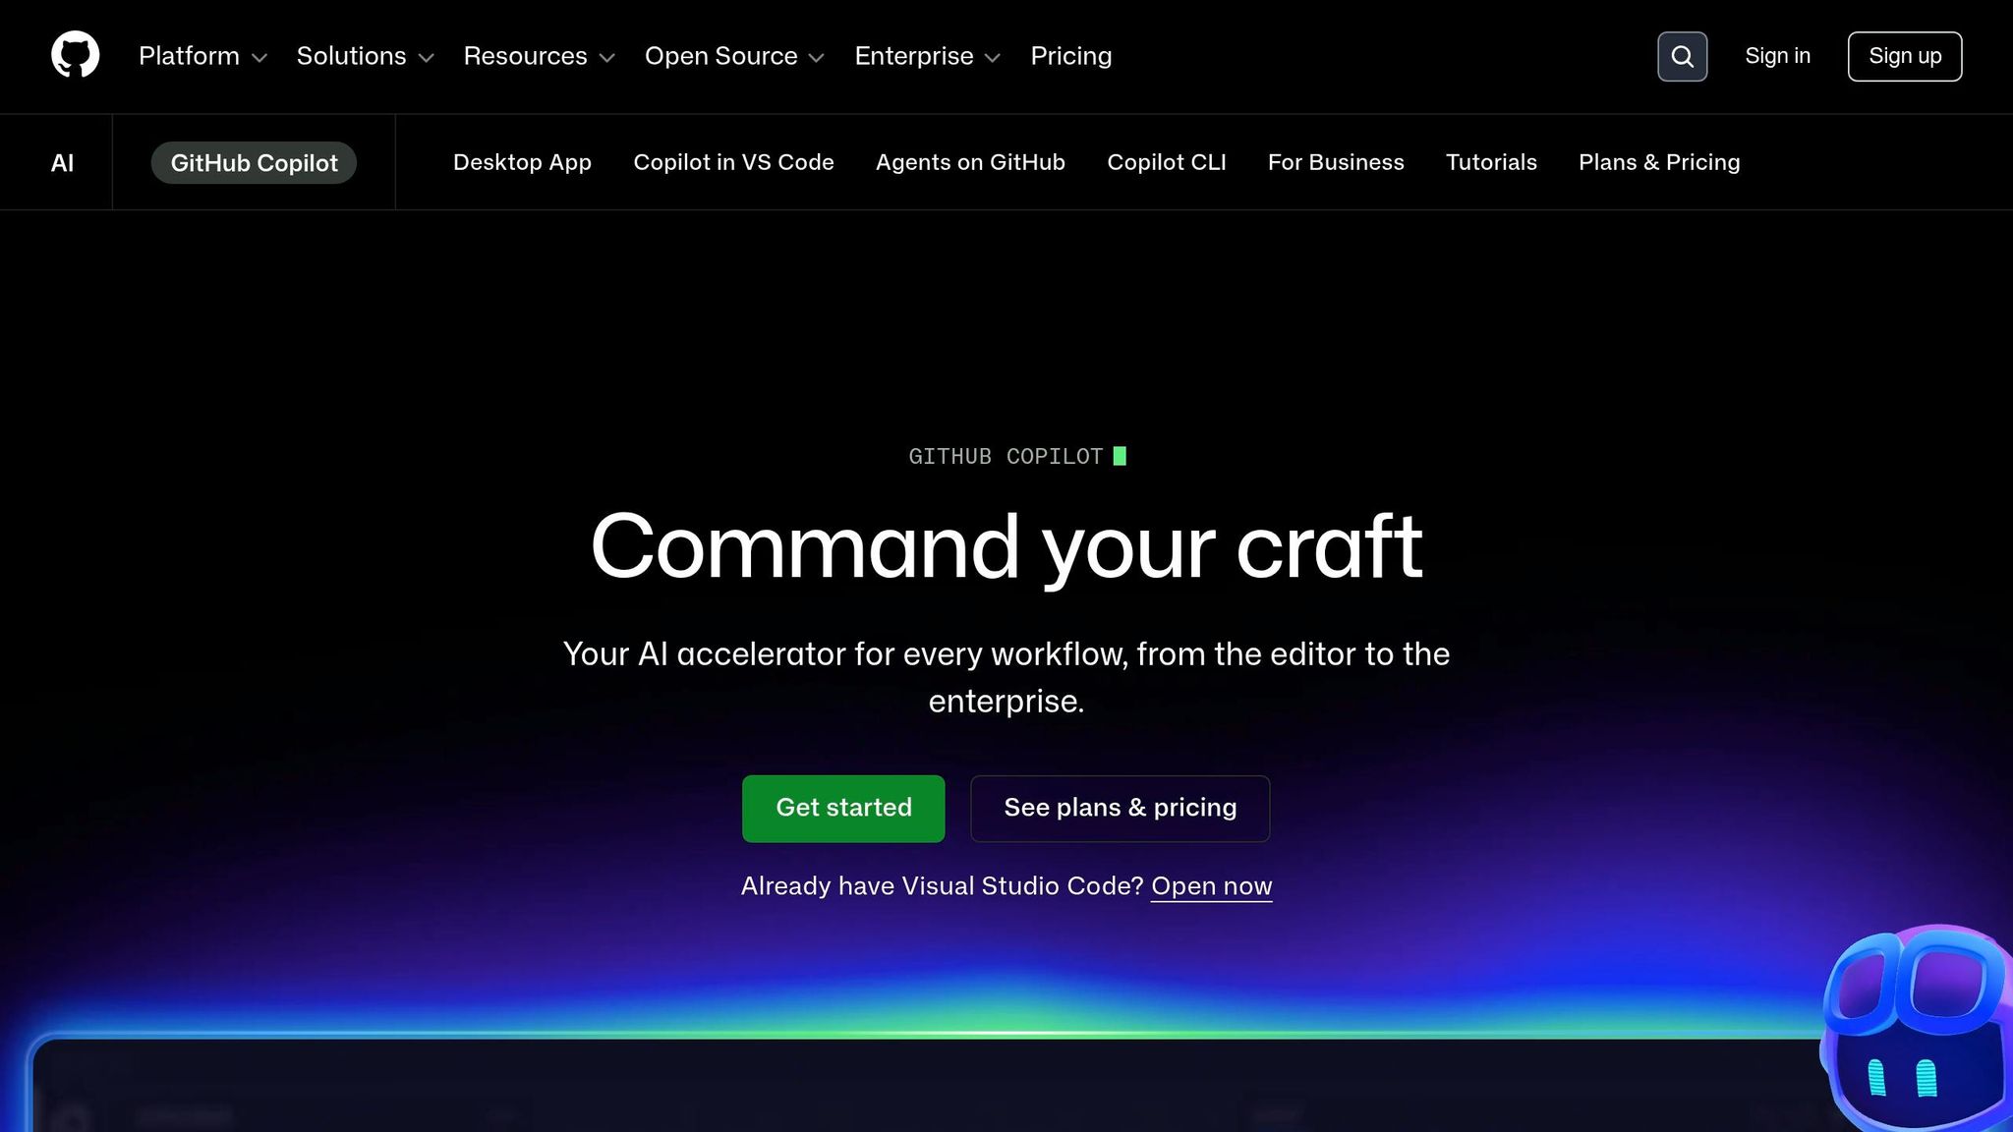Click the 'Your AI accelerator' subtitle text
The image size is (2013, 1132).
point(1006,677)
